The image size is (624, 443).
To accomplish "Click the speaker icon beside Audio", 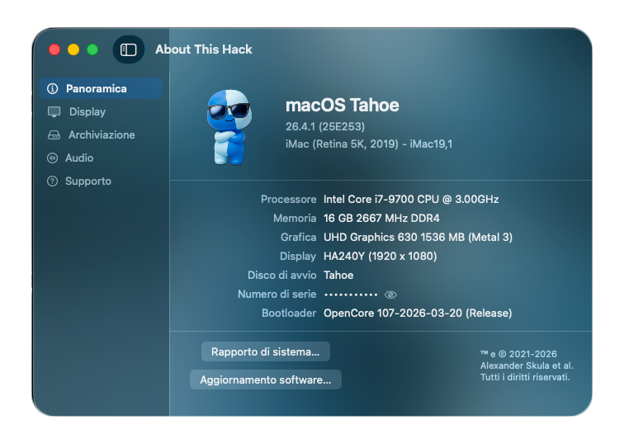I will click(x=52, y=158).
